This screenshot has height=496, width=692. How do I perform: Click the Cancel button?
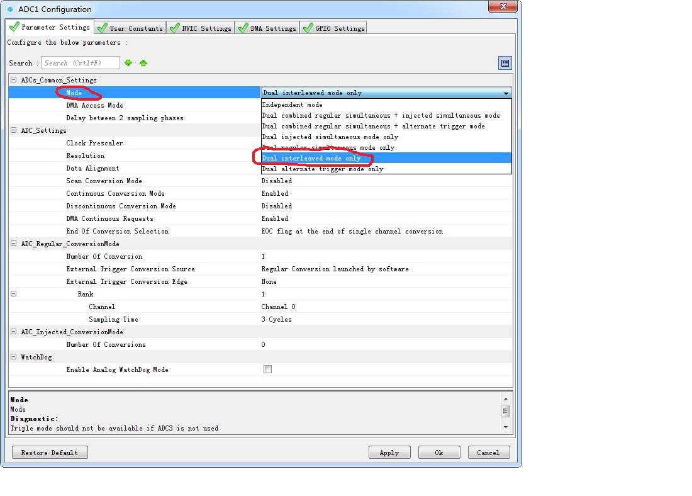point(489,453)
